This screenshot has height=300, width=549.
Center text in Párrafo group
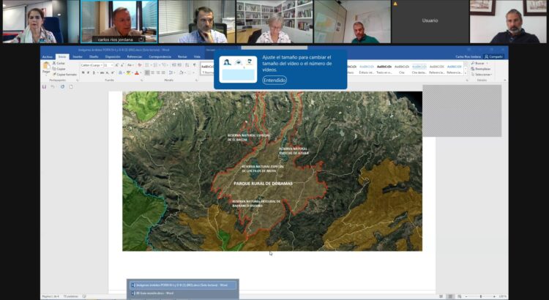pyautogui.click(x=153, y=72)
